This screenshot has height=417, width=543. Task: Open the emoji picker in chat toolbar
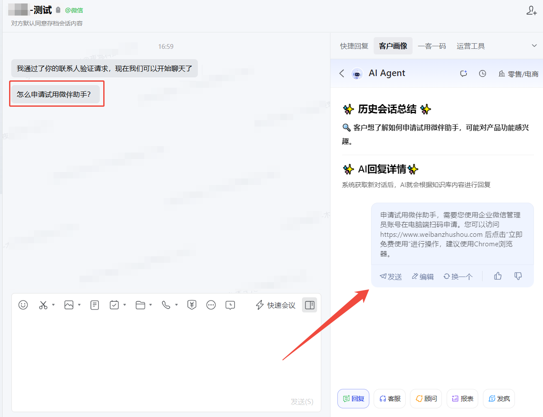[x=23, y=305]
